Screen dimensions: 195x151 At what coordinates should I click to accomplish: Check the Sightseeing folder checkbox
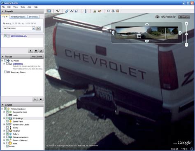(7, 64)
